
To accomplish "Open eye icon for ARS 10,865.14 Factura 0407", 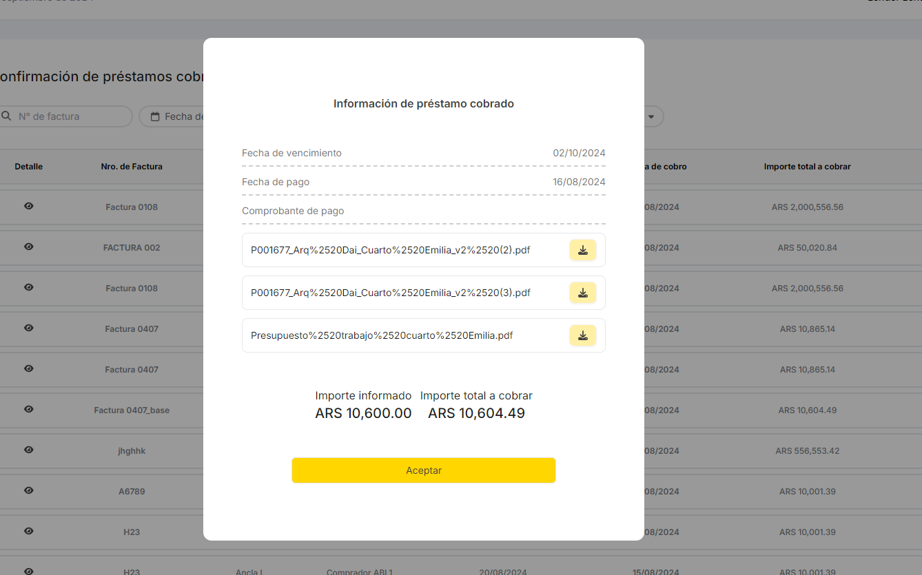I will (x=29, y=328).
